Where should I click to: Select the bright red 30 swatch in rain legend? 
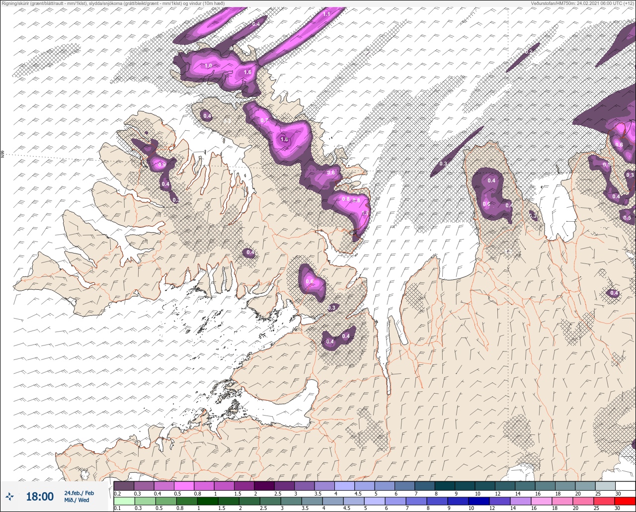coord(625,501)
